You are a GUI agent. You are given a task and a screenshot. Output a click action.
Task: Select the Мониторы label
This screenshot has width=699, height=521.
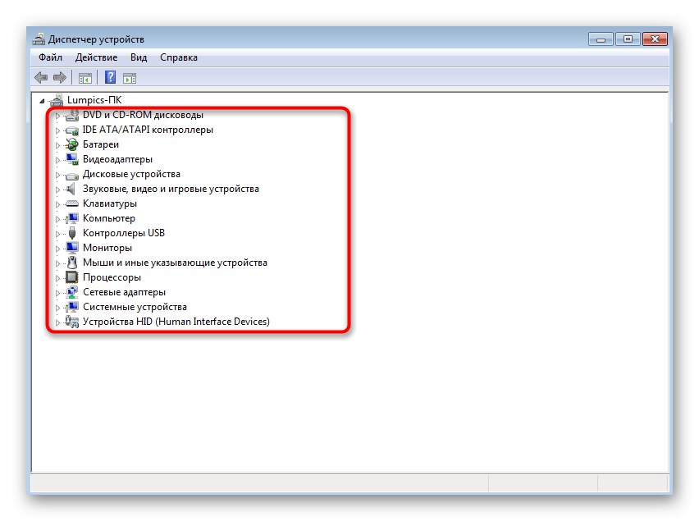tap(107, 248)
